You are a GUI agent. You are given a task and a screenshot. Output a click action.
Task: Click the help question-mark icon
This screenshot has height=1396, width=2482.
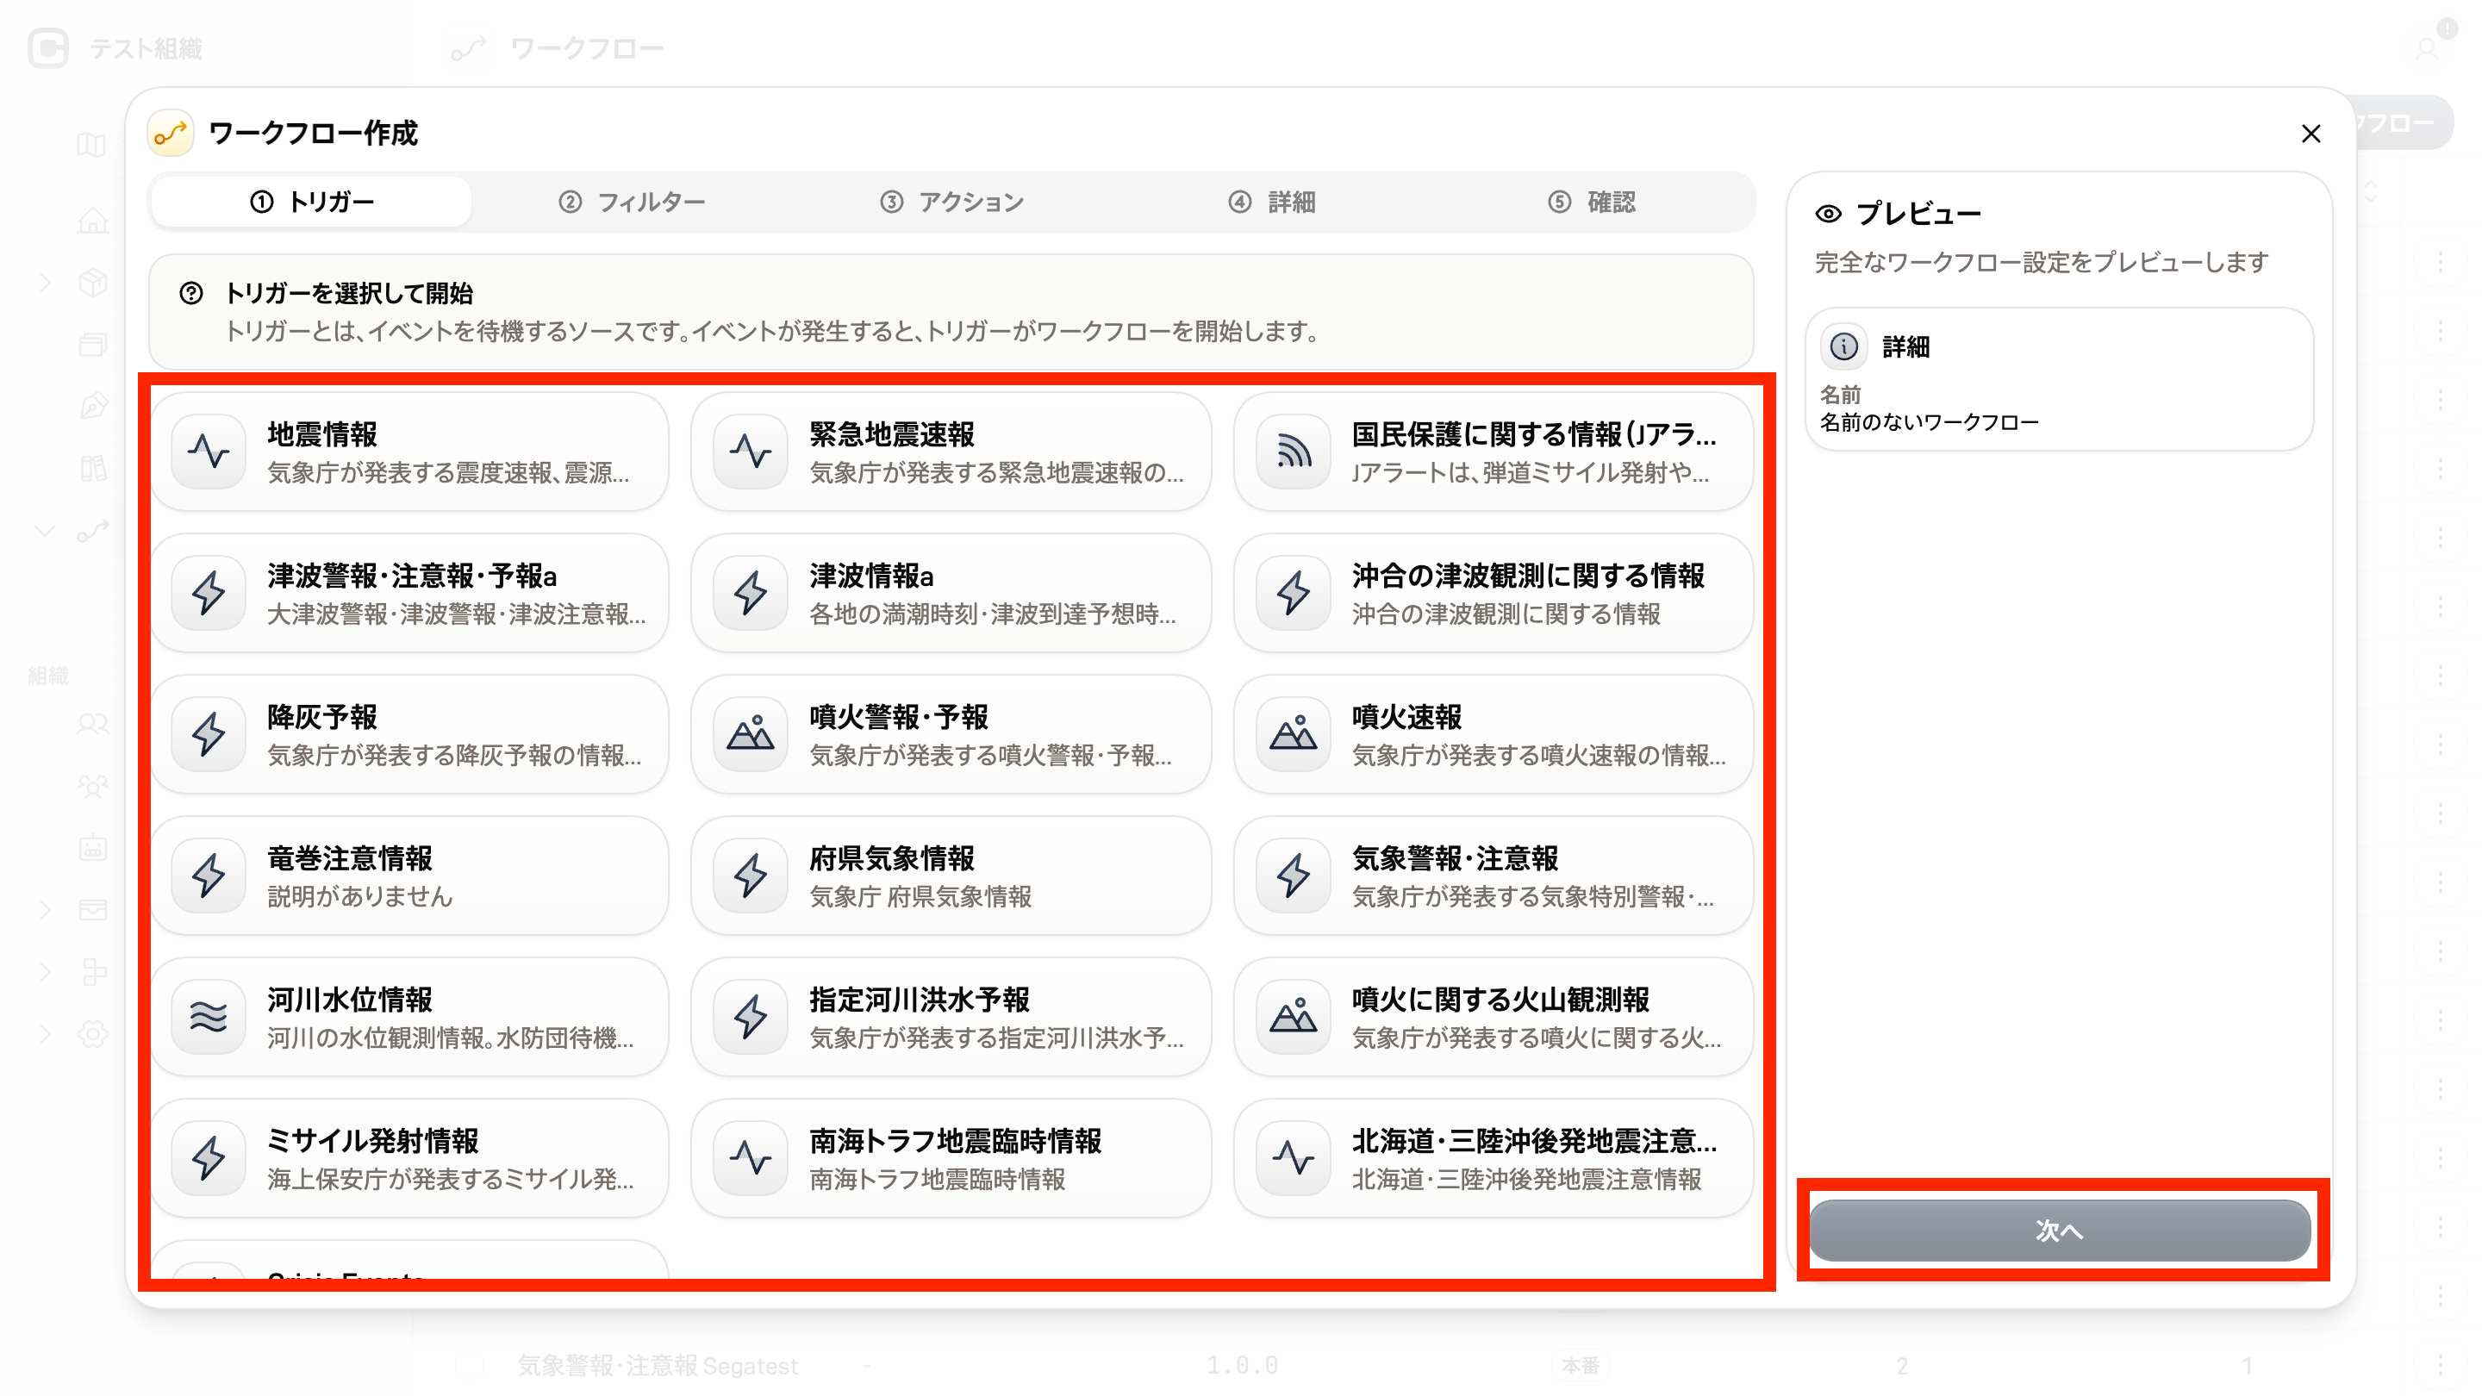pyautogui.click(x=190, y=293)
